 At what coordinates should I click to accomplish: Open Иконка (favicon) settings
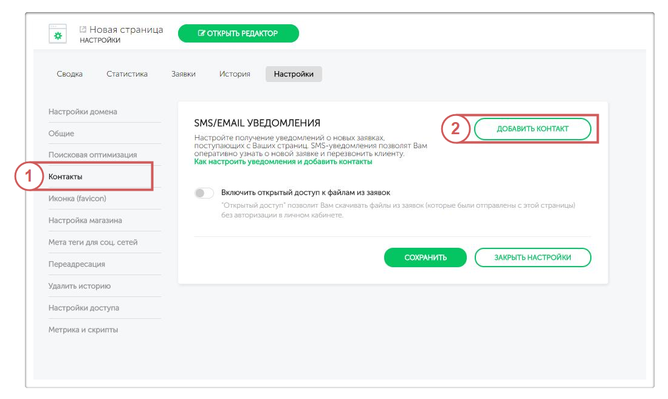point(77,199)
